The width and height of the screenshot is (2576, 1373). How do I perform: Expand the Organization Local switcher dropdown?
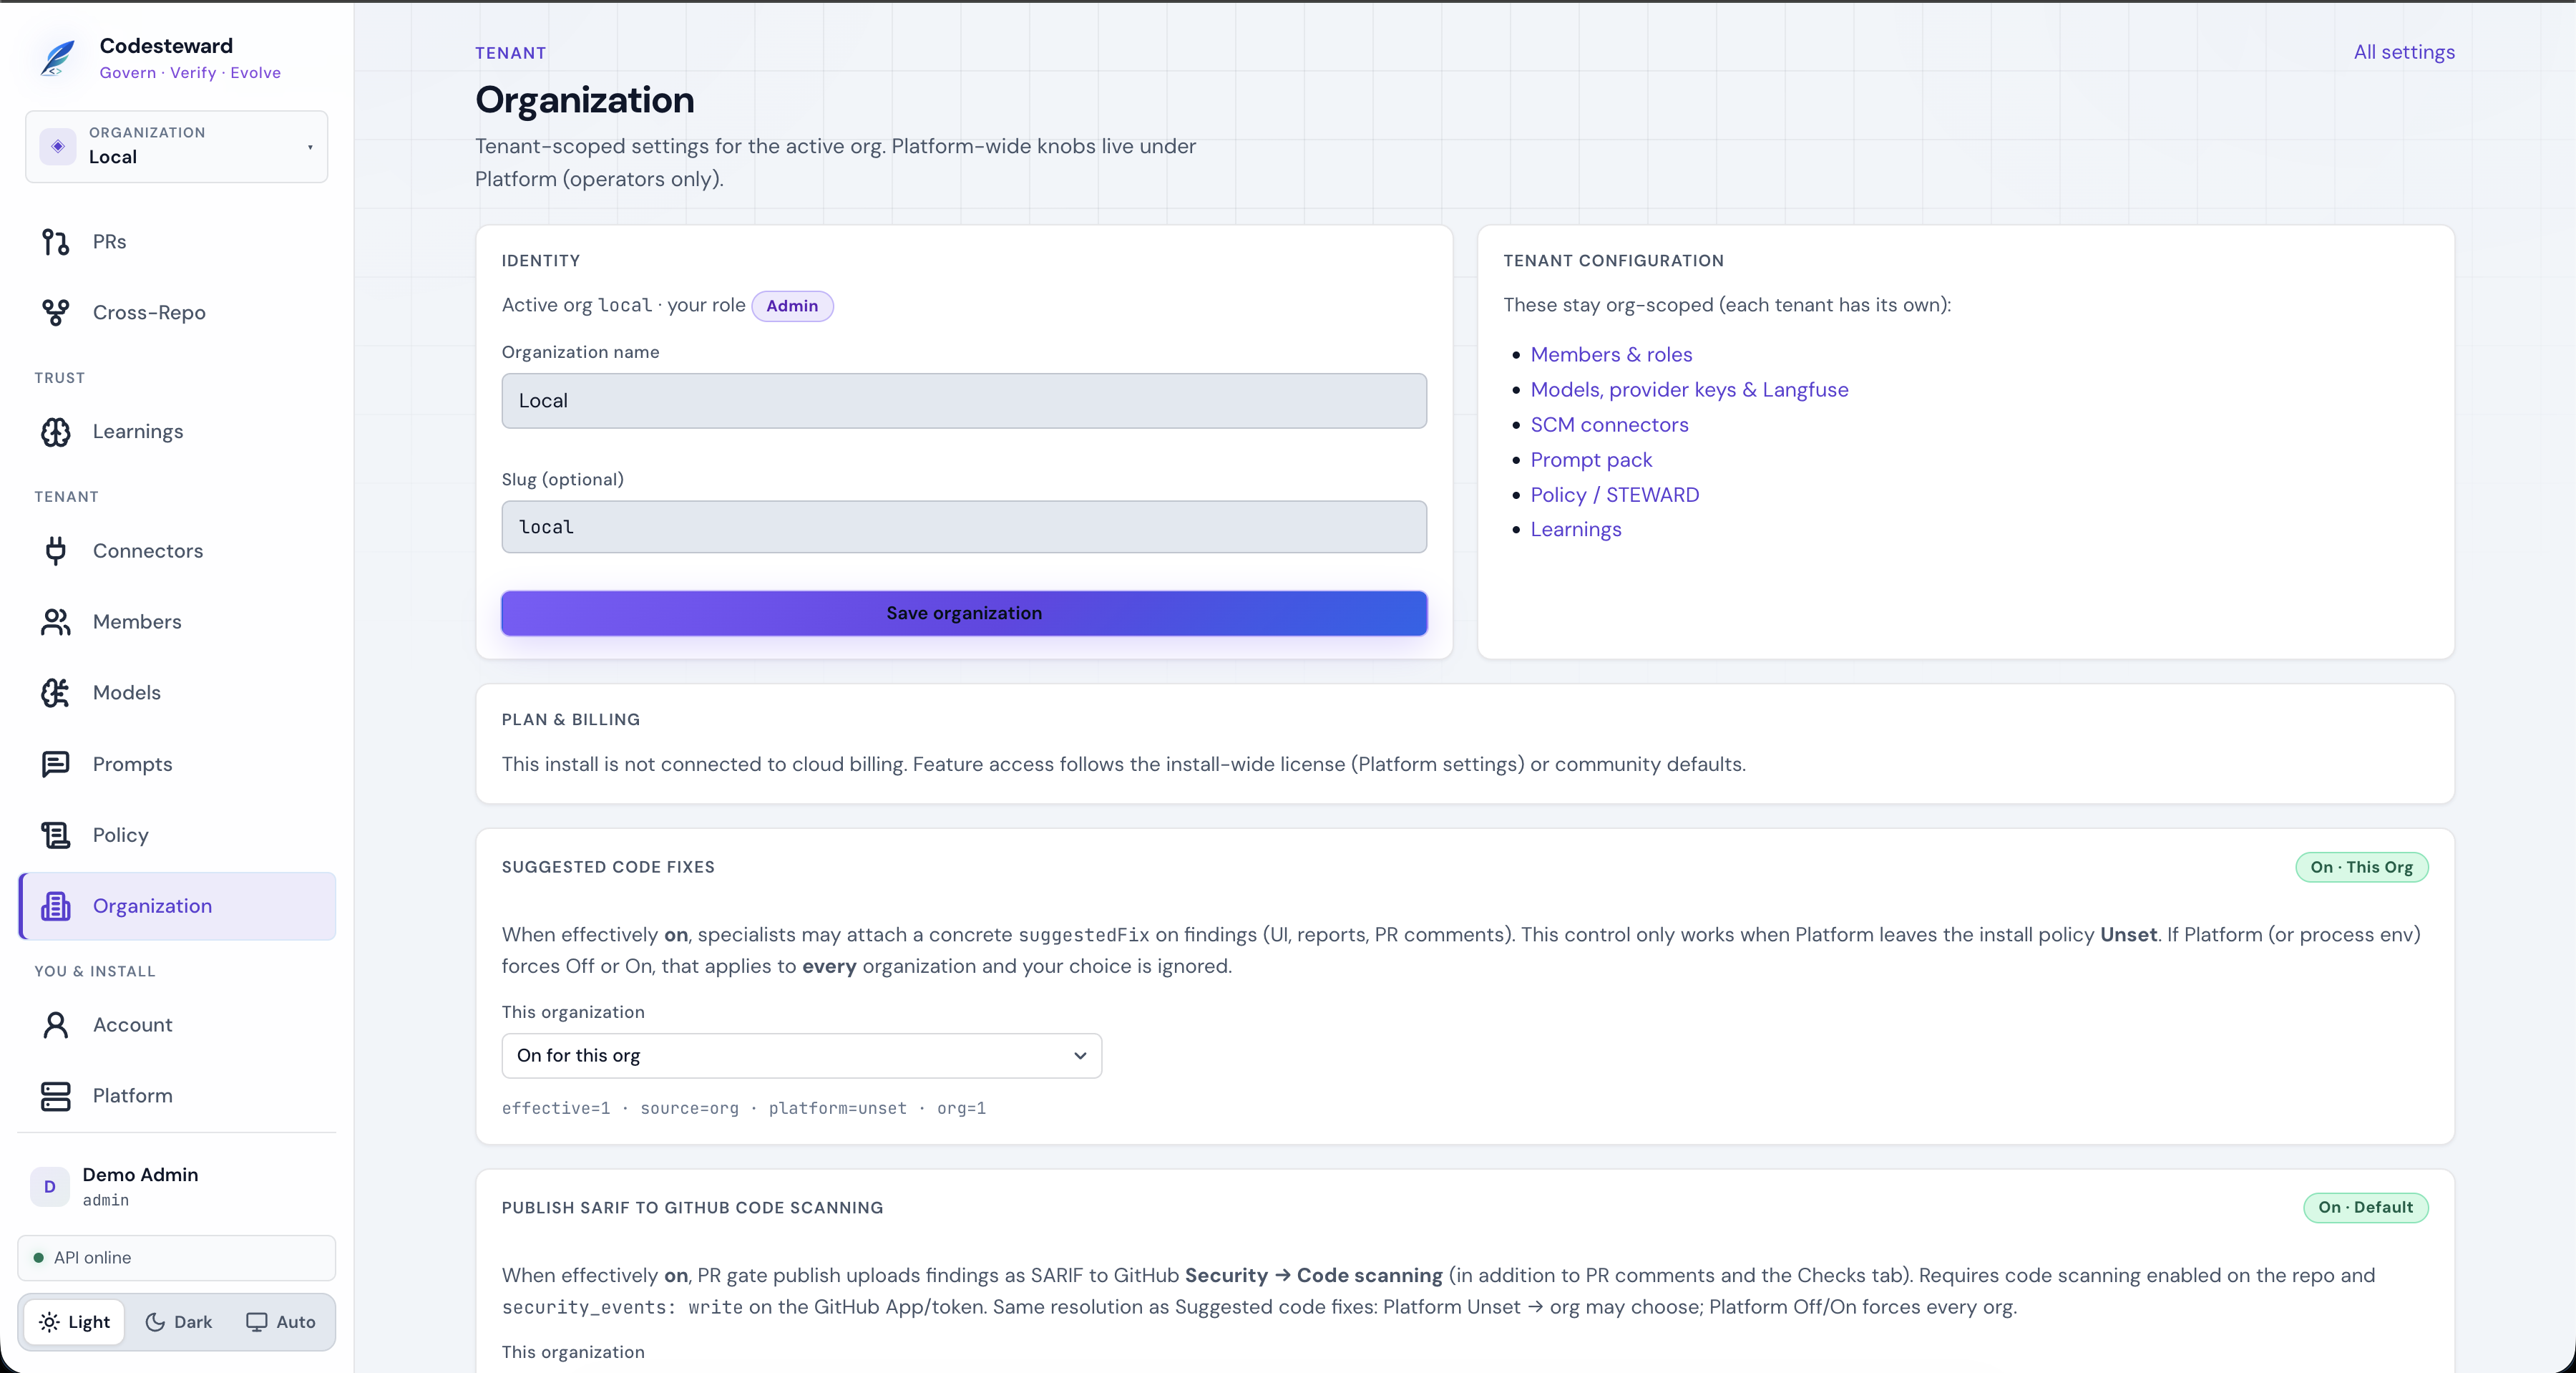177,146
